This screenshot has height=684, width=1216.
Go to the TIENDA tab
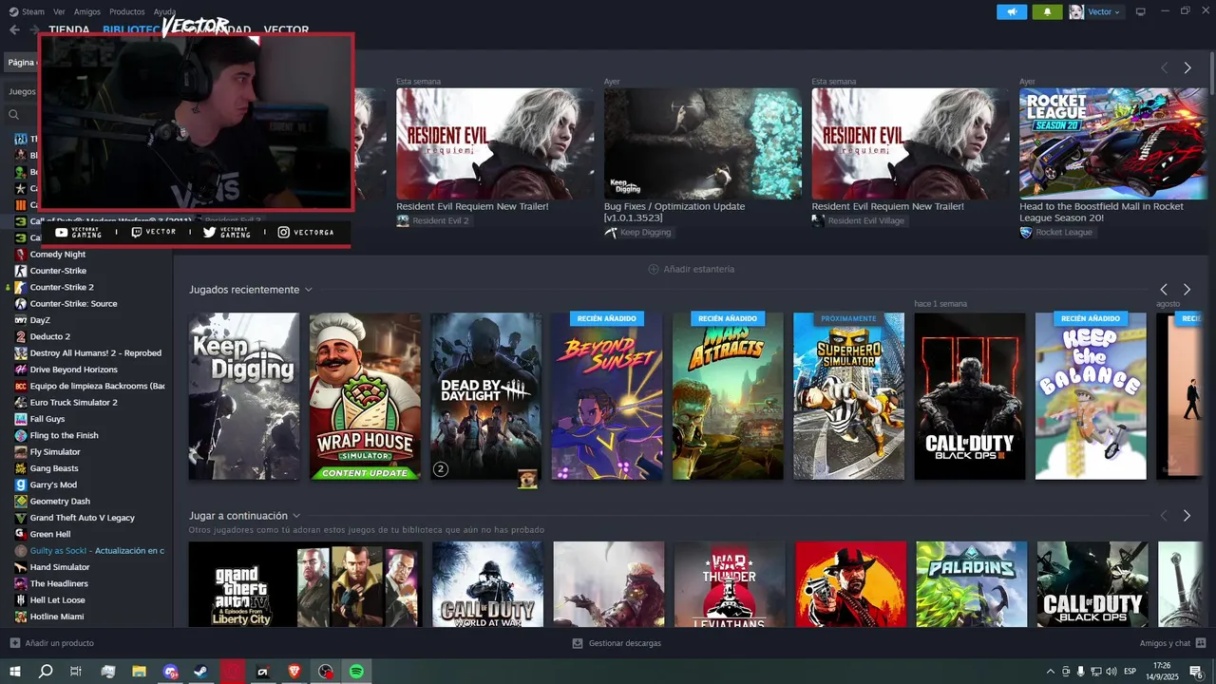point(69,29)
